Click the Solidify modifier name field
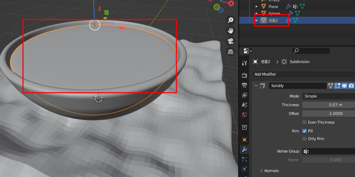355x177 pixels. pos(297,86)
